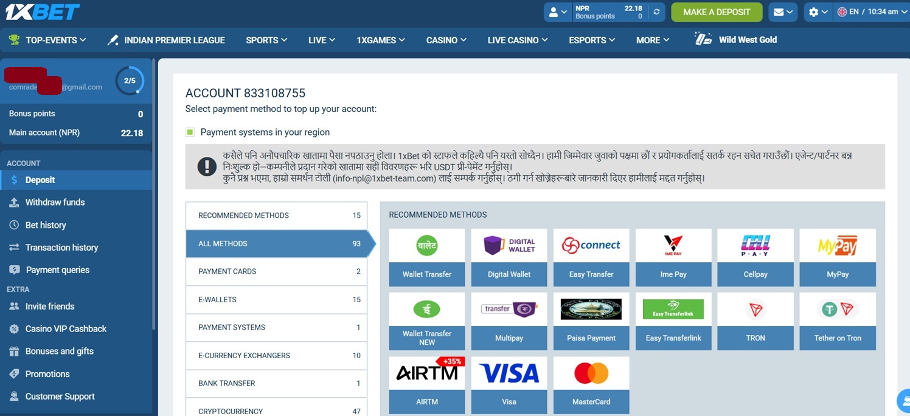
Task: Select the Payment Systems category
Action: coord(277,327)
